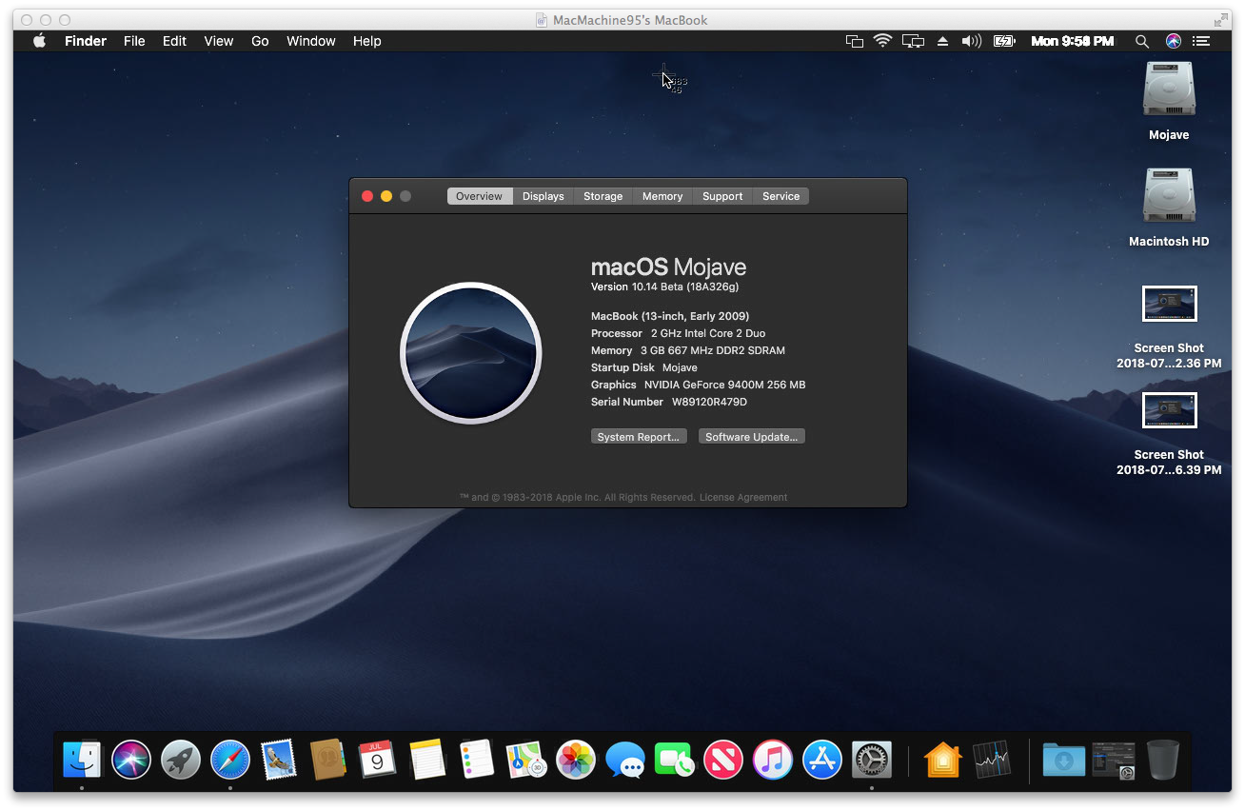Launch the Messages app
1245x811 pixels.
[625, 760]
